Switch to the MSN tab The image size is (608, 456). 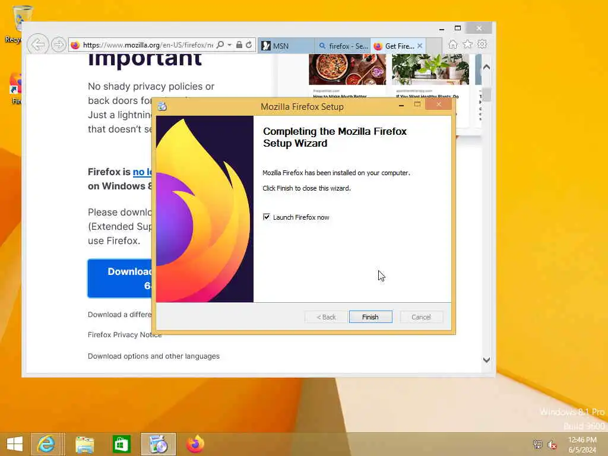tap(286, 46)
